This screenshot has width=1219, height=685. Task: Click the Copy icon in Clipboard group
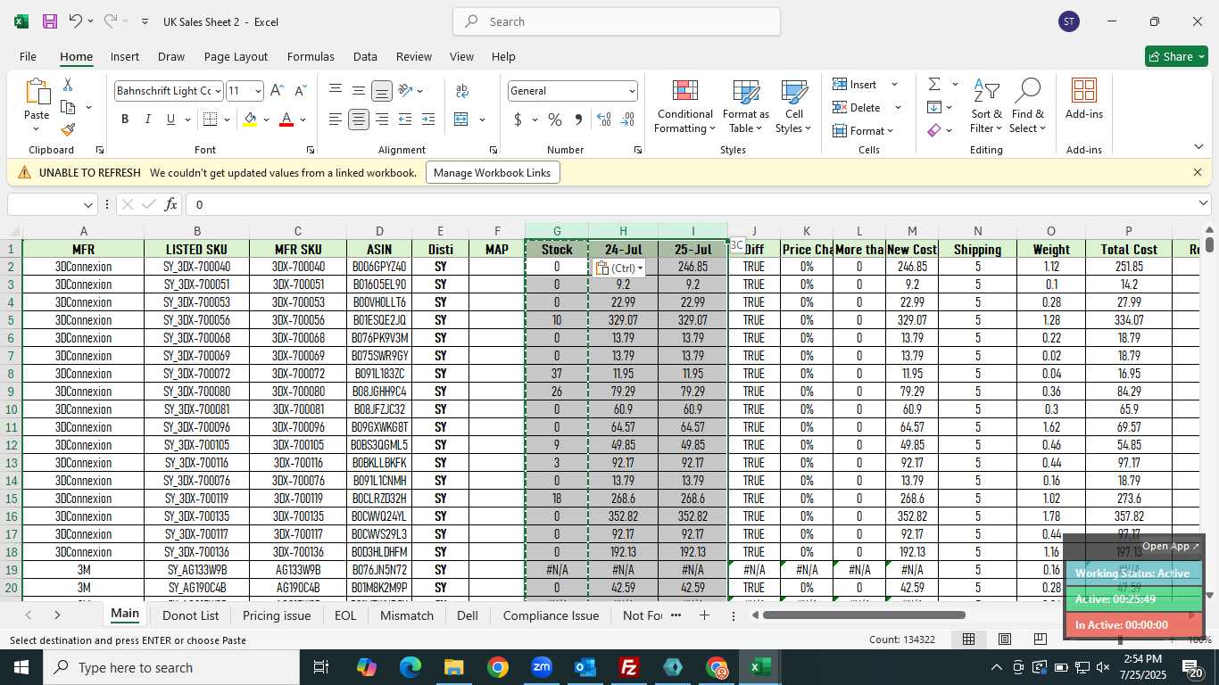pos(68,107)
